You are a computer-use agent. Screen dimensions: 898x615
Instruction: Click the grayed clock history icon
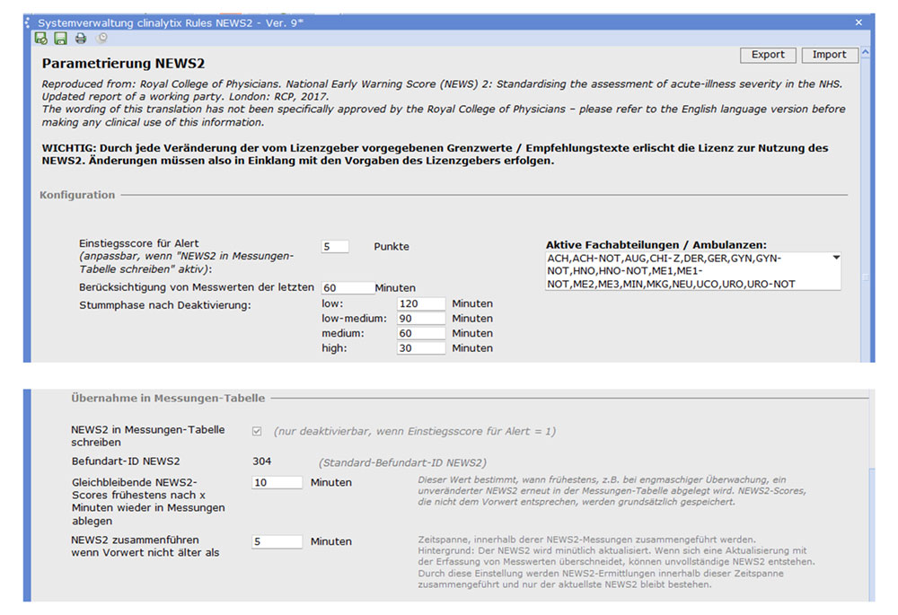click(101, 38)
